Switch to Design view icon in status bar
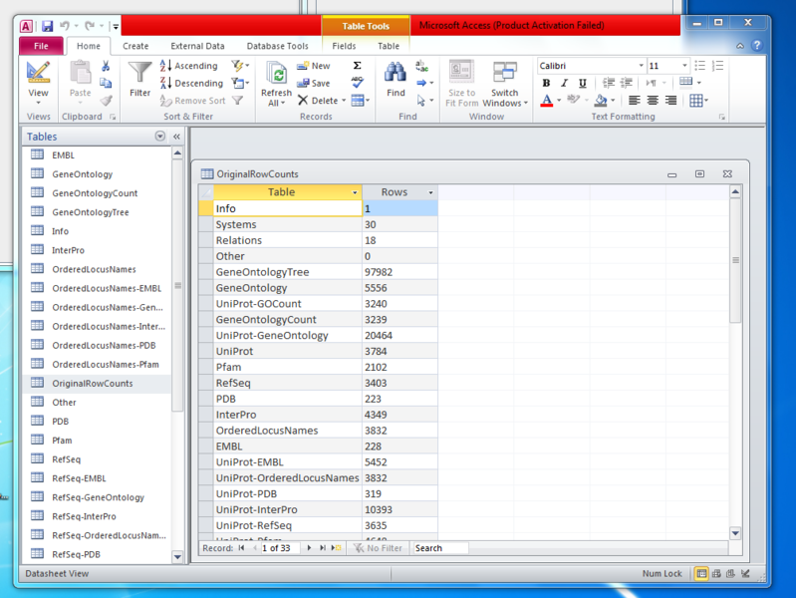The image size is (796, 598). 745,574
